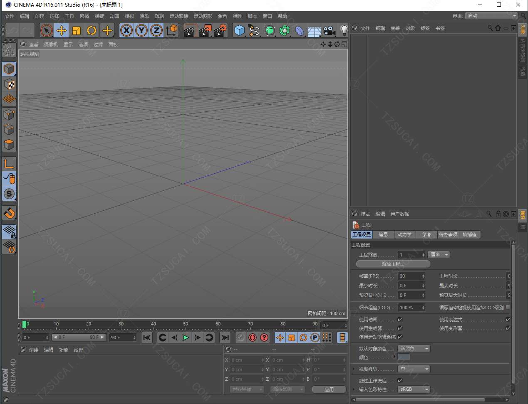Toggle the Linear Workflow checkbox
The height and width of the screenshot is (404, 528).
pyautogui.click(x=400, y=380)
